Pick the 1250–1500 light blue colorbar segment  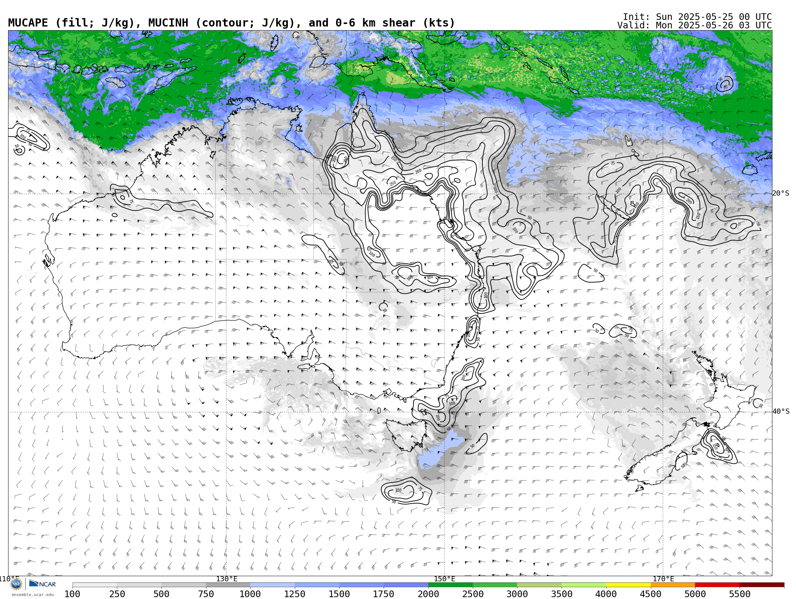click(x=317, y=585)
